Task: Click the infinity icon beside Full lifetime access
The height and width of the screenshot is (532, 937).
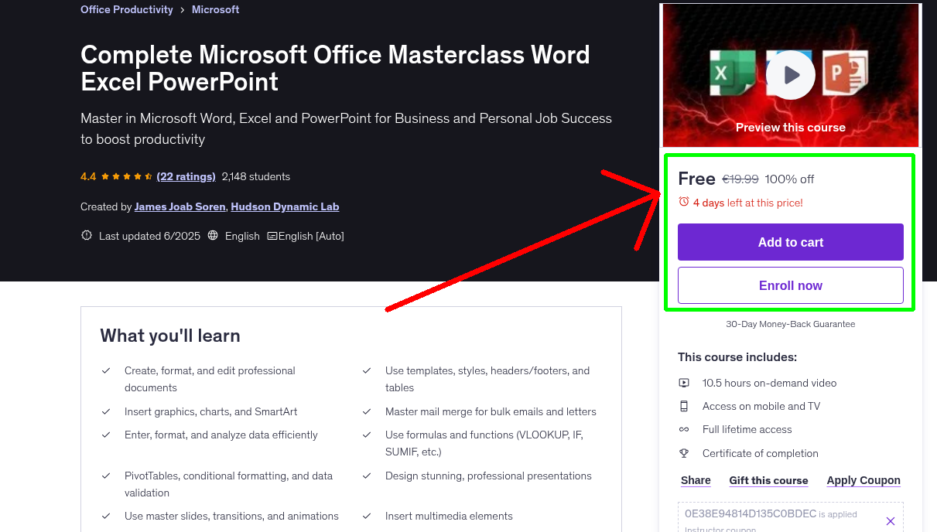Action: click(684, 429)
